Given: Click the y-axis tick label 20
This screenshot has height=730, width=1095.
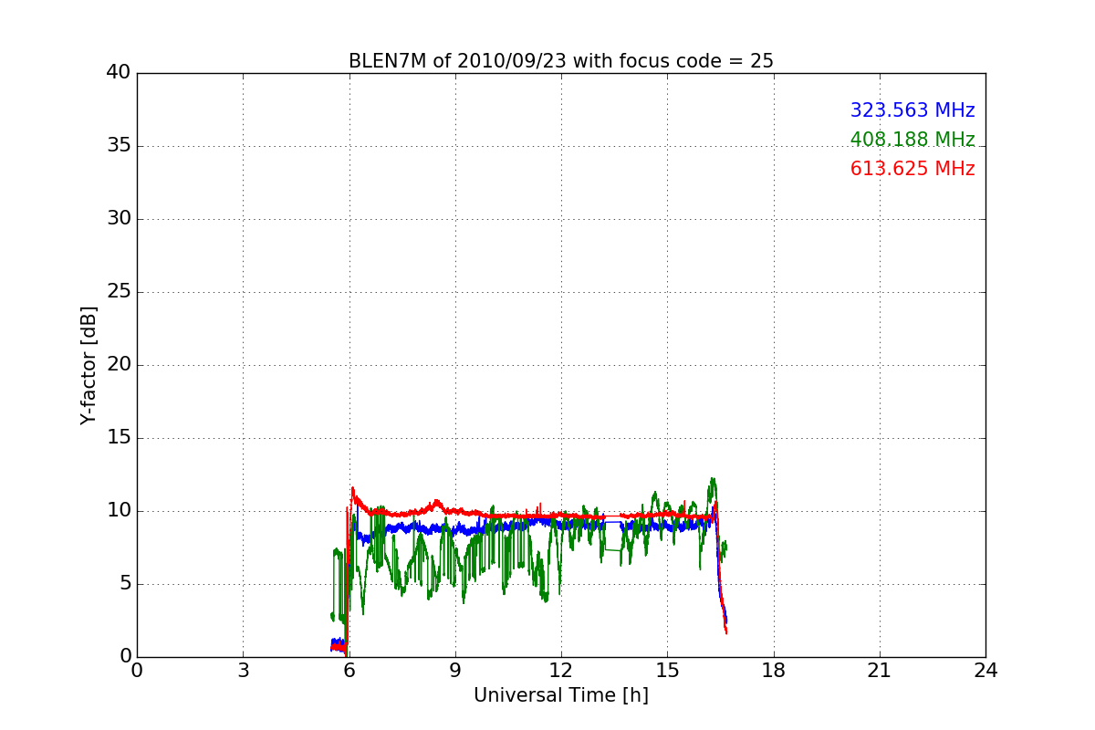Looking at the screenshot, I should click(x=118, y=365).
